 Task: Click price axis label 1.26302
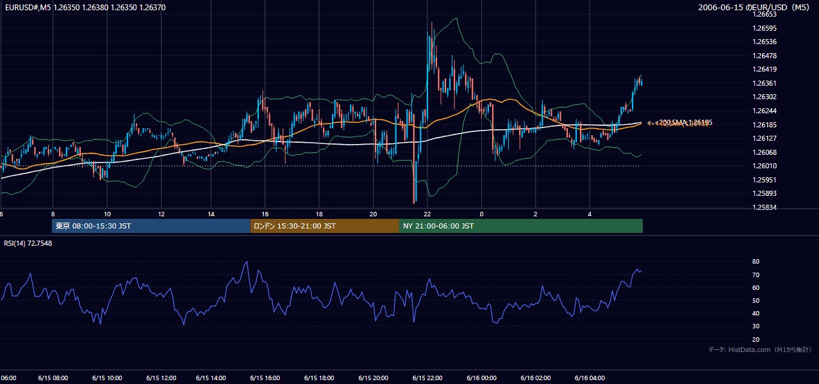pos(765,97)
